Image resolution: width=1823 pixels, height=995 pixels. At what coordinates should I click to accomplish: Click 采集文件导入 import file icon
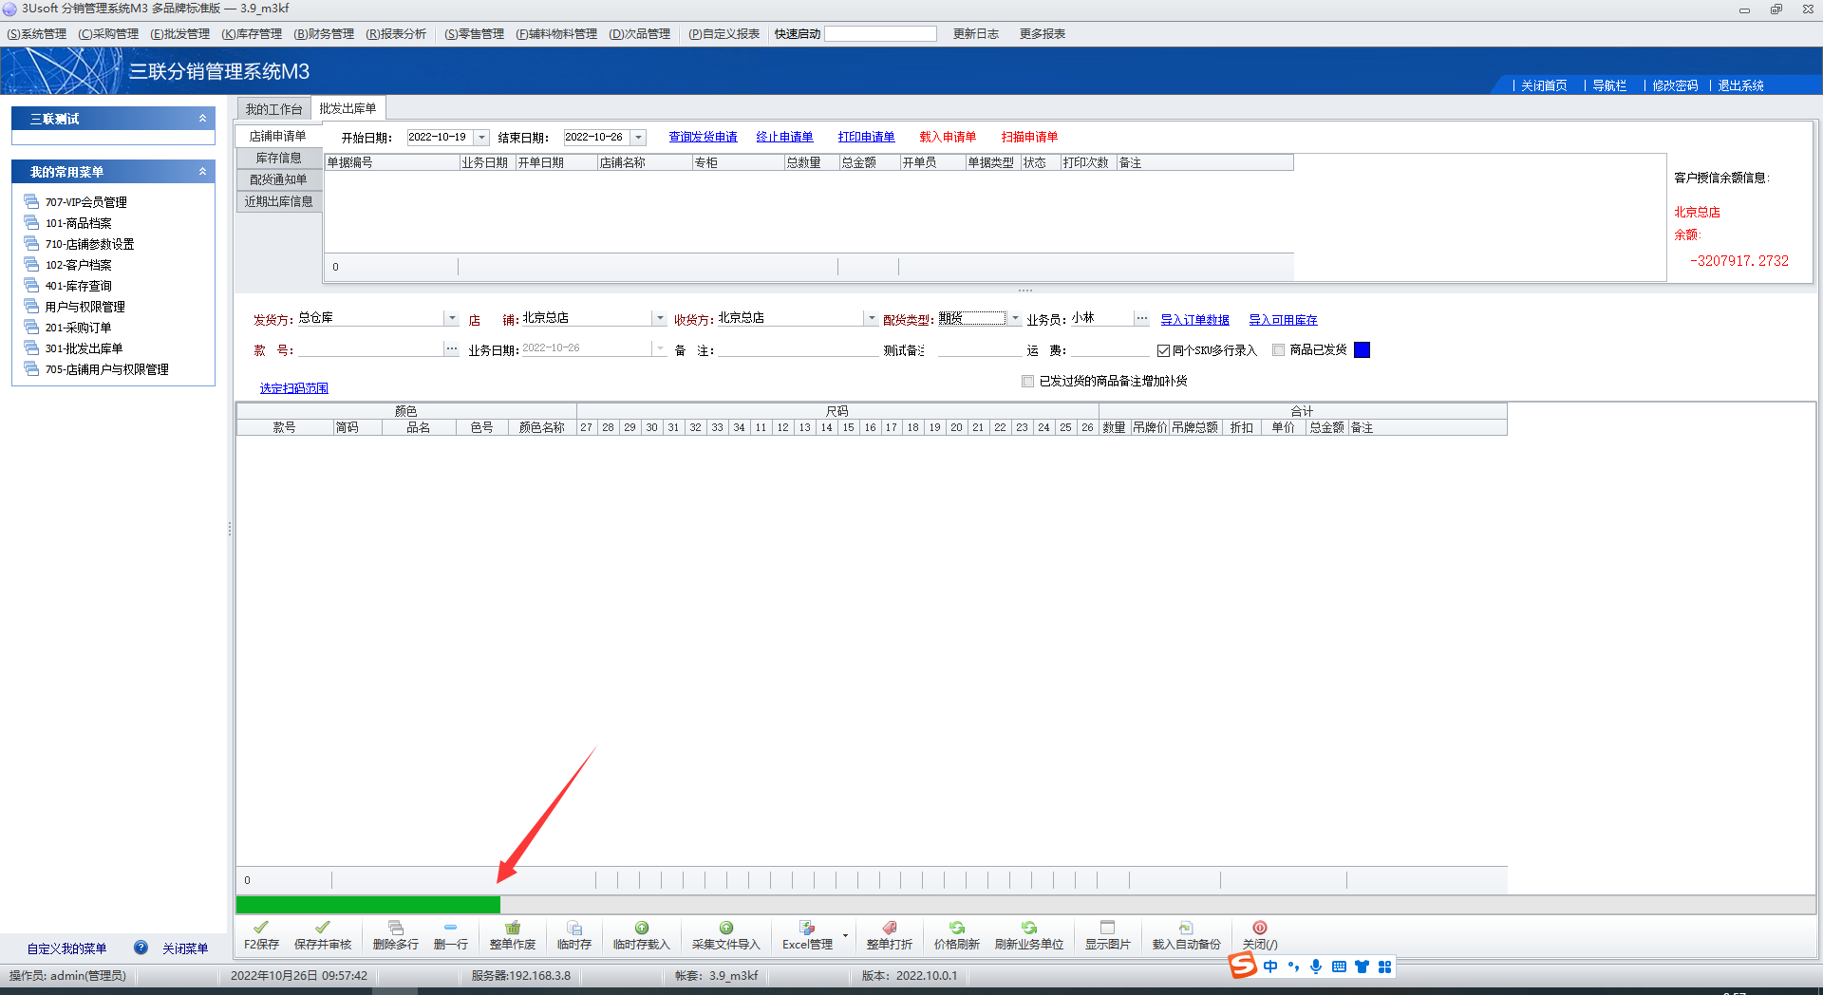(726, 928)
